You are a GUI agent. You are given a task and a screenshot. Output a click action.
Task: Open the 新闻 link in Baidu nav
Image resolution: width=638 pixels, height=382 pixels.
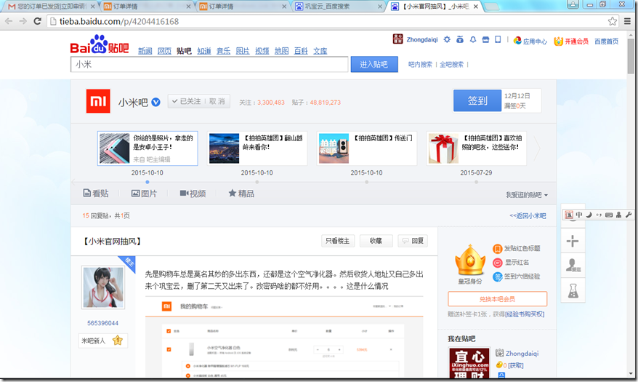[145, 51]
